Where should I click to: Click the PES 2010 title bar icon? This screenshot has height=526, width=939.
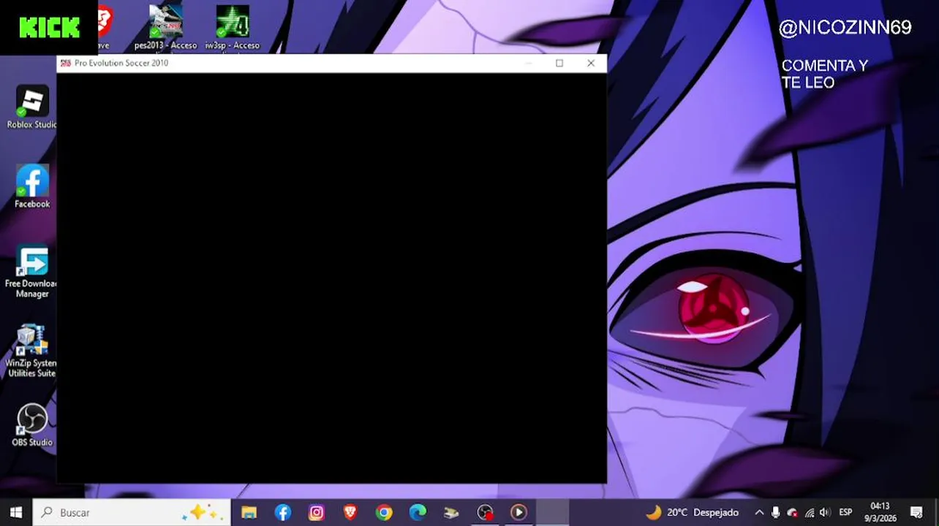click(66, 64)
